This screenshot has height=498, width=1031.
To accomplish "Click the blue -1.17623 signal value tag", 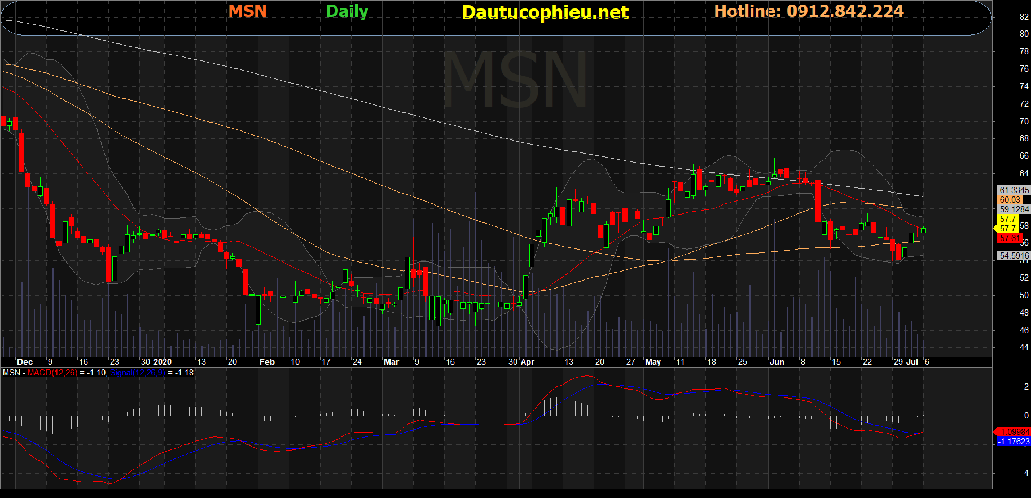I will click(1013, 442).
